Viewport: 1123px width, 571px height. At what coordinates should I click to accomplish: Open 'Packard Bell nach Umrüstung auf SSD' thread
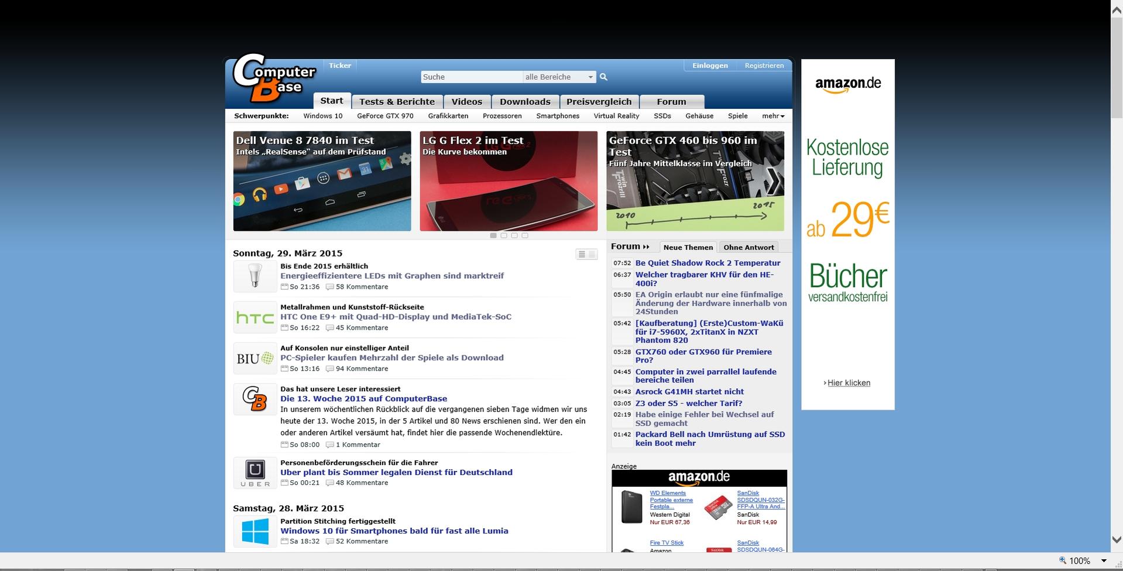[710, 439]
